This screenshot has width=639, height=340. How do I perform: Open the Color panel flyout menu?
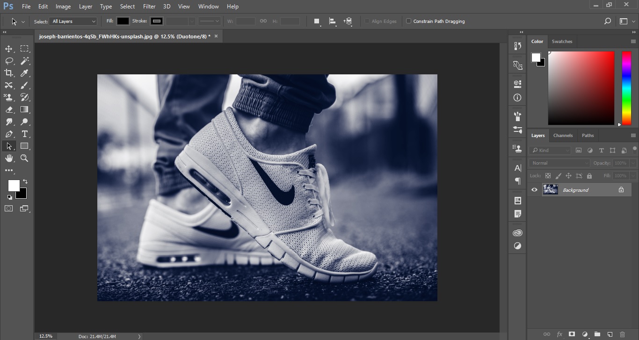(633, 42)
